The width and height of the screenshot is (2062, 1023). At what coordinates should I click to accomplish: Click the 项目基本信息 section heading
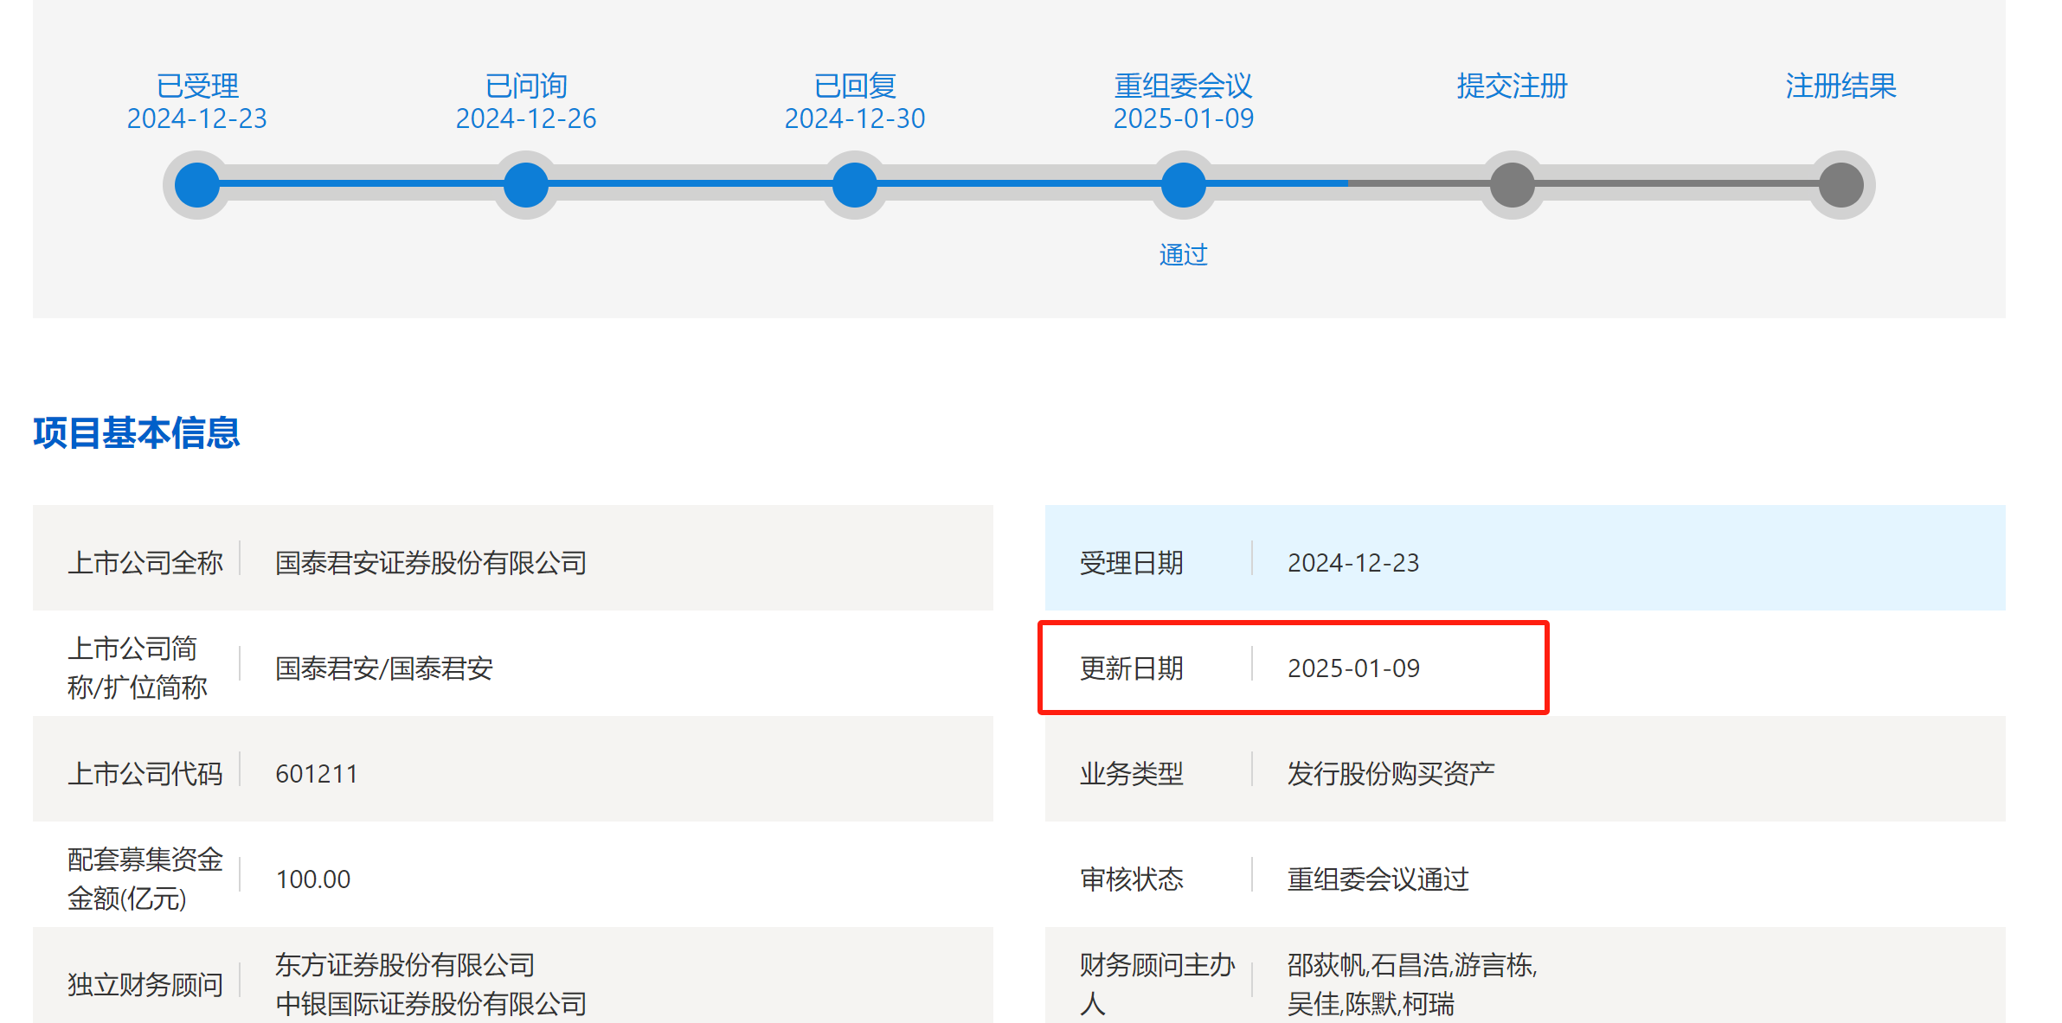click(x=137, y=432)
